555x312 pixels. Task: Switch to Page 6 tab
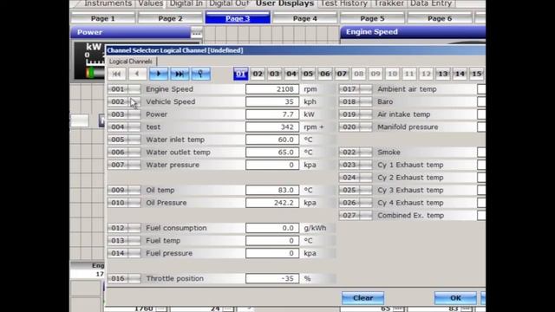coord(440,18)
